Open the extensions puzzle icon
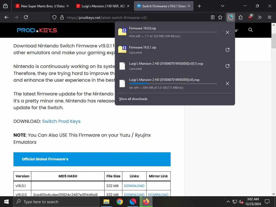The image size is (276, 207). (x=241, y=17)
